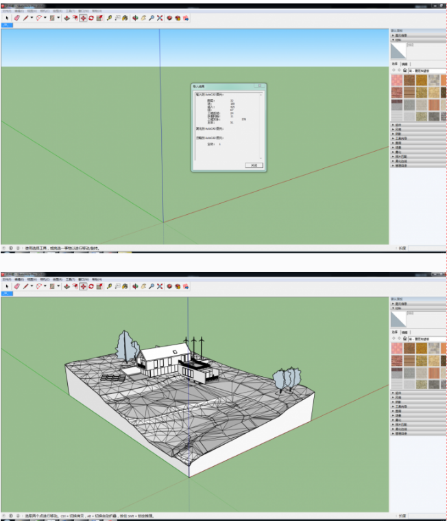Open the material library dropdown in the house-model window
This screenshot has width=447, height=521.
[427, 339]
